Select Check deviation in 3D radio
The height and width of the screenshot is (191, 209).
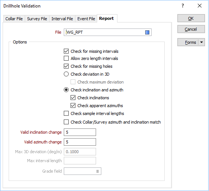(66, 74)
